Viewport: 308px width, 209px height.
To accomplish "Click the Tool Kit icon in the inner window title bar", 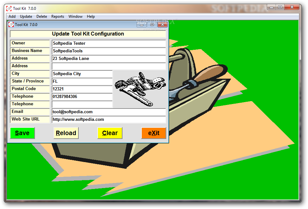I will [11, 24].
